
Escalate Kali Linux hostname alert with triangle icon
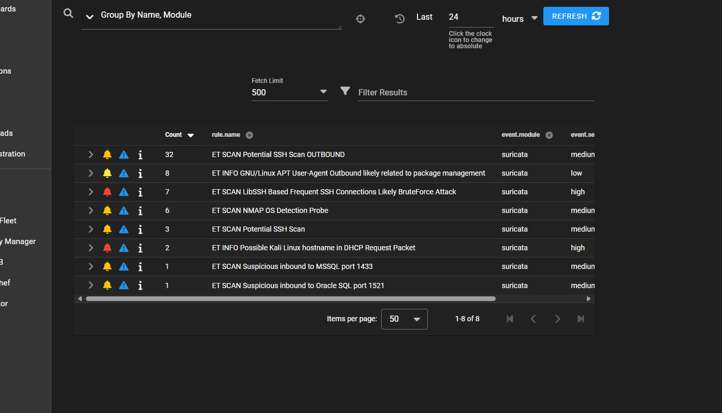(124, 248)
